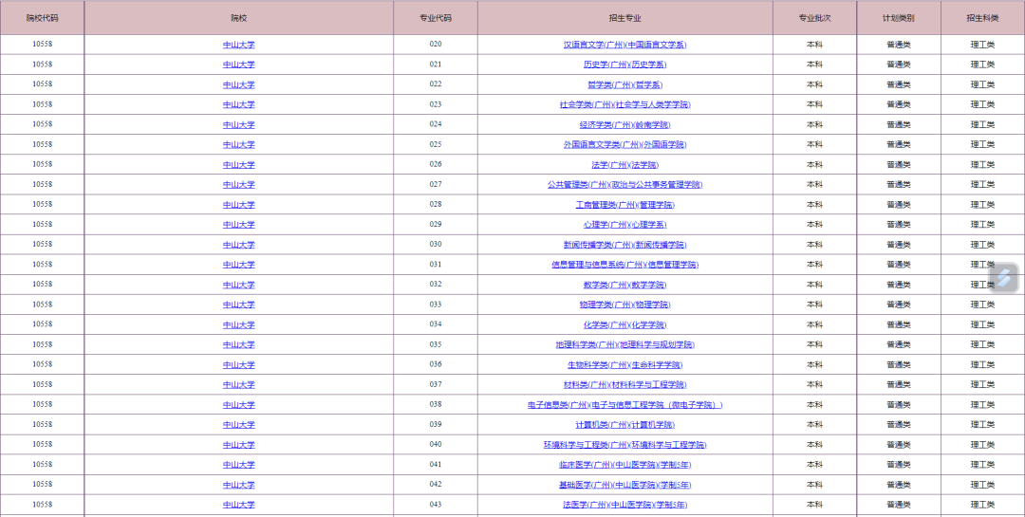Image resolution: width=1025 pixels, height=517 pixels.
Task: Click 普通类 cell in row 042
Action: (899, 485)
